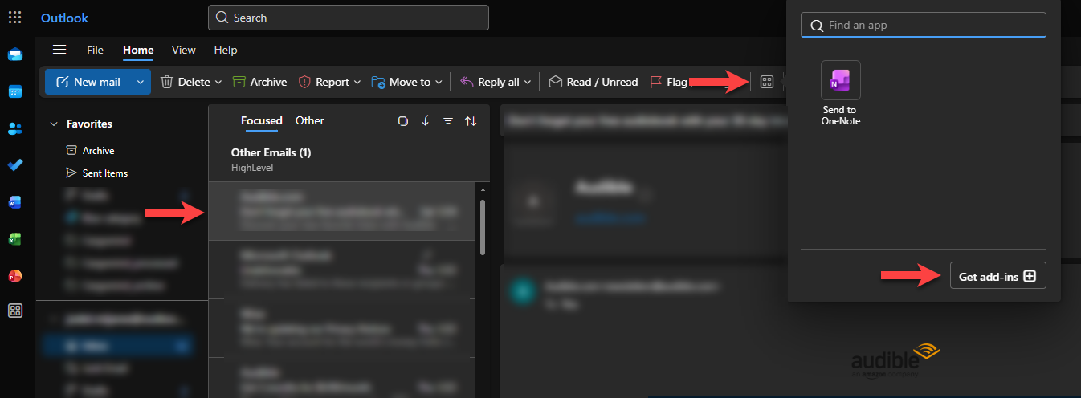Expand the Report dropdown arrow
The height and width of the screenshot is (398, 1081).
pyautogui.click(x=357, y=82)
